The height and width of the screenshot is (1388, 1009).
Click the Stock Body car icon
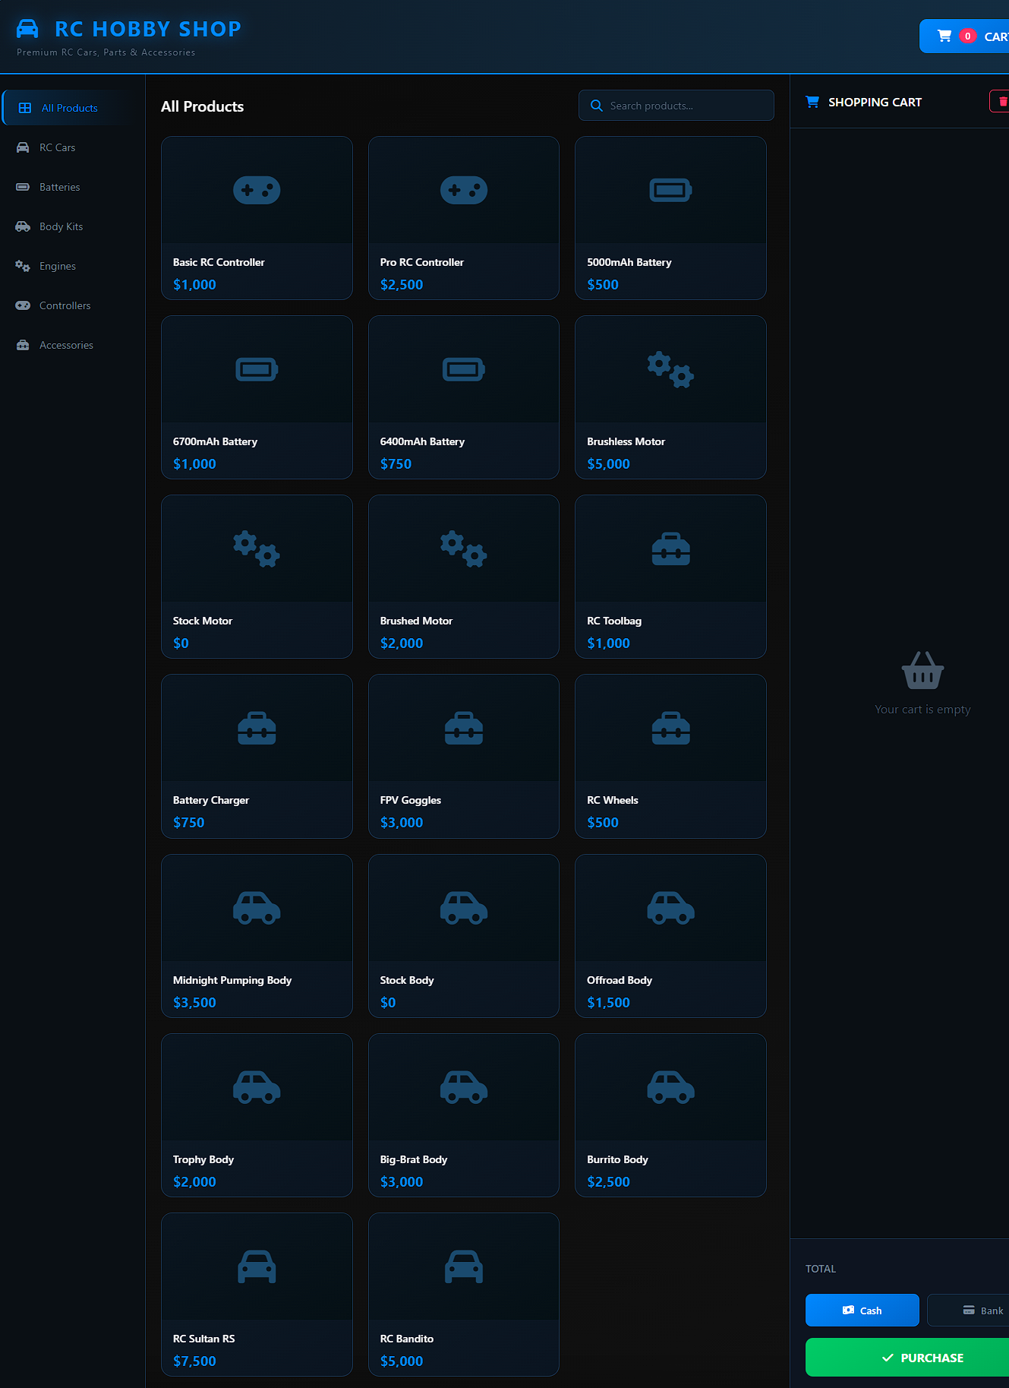point(464,908)
